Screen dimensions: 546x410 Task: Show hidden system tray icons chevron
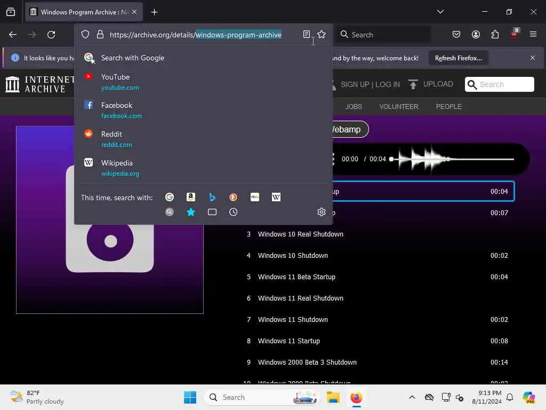click(412, 397)
